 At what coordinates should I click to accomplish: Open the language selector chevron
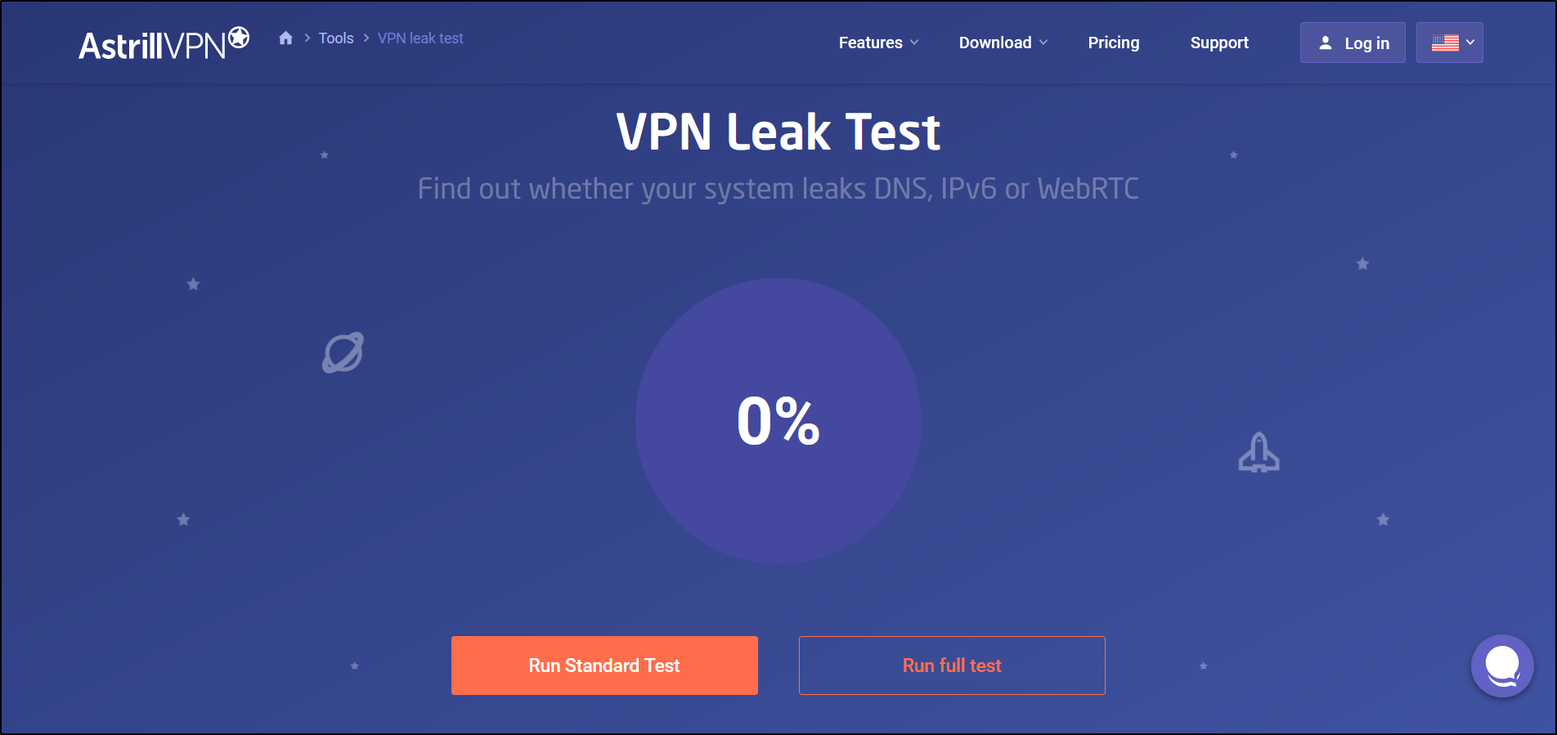click(x=1470, y=43)
